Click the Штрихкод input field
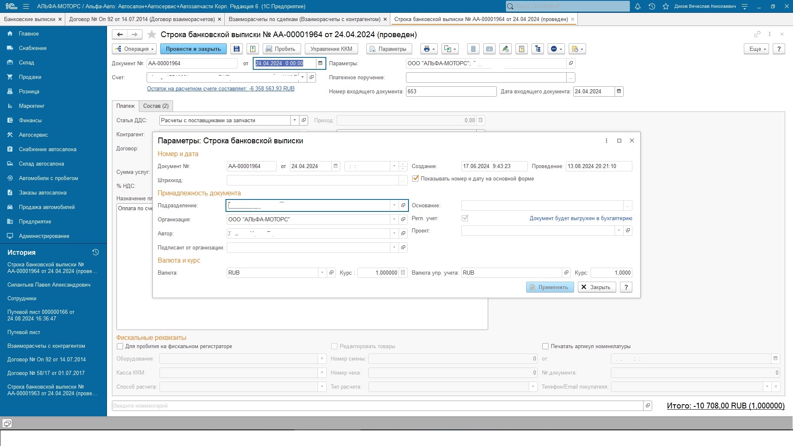 click(x=312, y=180)
